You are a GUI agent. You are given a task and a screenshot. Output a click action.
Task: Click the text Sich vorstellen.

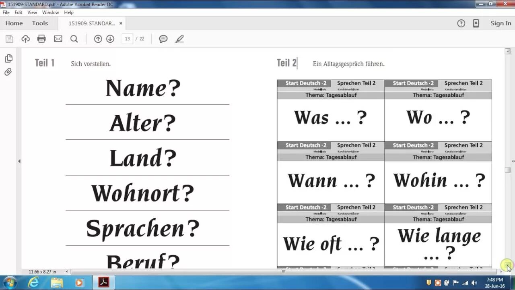(x=91, y=64)
